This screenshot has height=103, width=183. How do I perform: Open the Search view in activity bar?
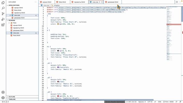(x=3, y=8)
